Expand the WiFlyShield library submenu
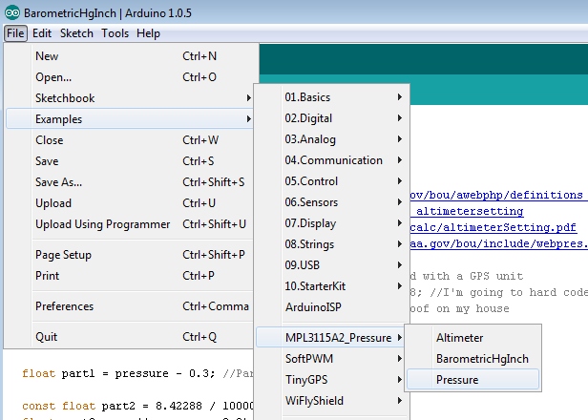 pyautogui.click(x=332, y=401)
